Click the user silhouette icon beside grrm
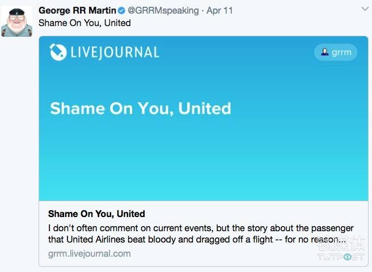Screen dimensions: 372x272 click(x=325, y=52)
